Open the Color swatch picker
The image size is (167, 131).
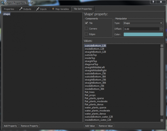coord(143,34)
